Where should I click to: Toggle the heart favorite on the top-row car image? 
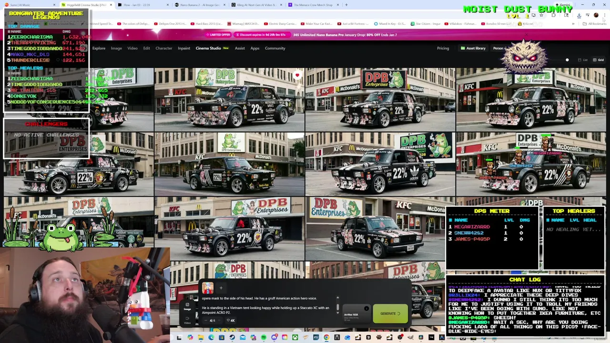click(x=297, y=75)
